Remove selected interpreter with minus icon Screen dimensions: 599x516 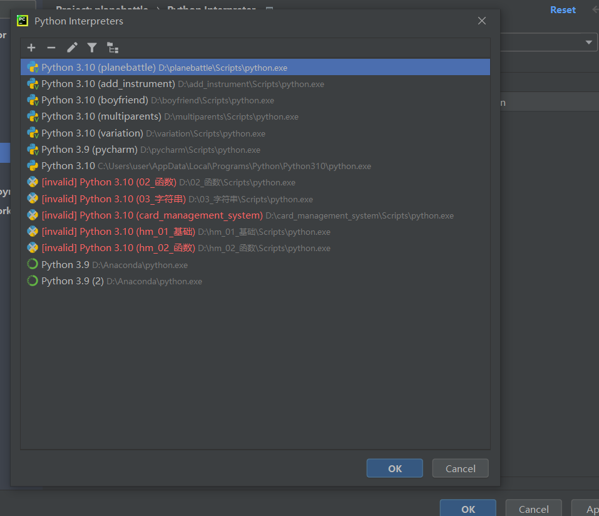[51, 48]
